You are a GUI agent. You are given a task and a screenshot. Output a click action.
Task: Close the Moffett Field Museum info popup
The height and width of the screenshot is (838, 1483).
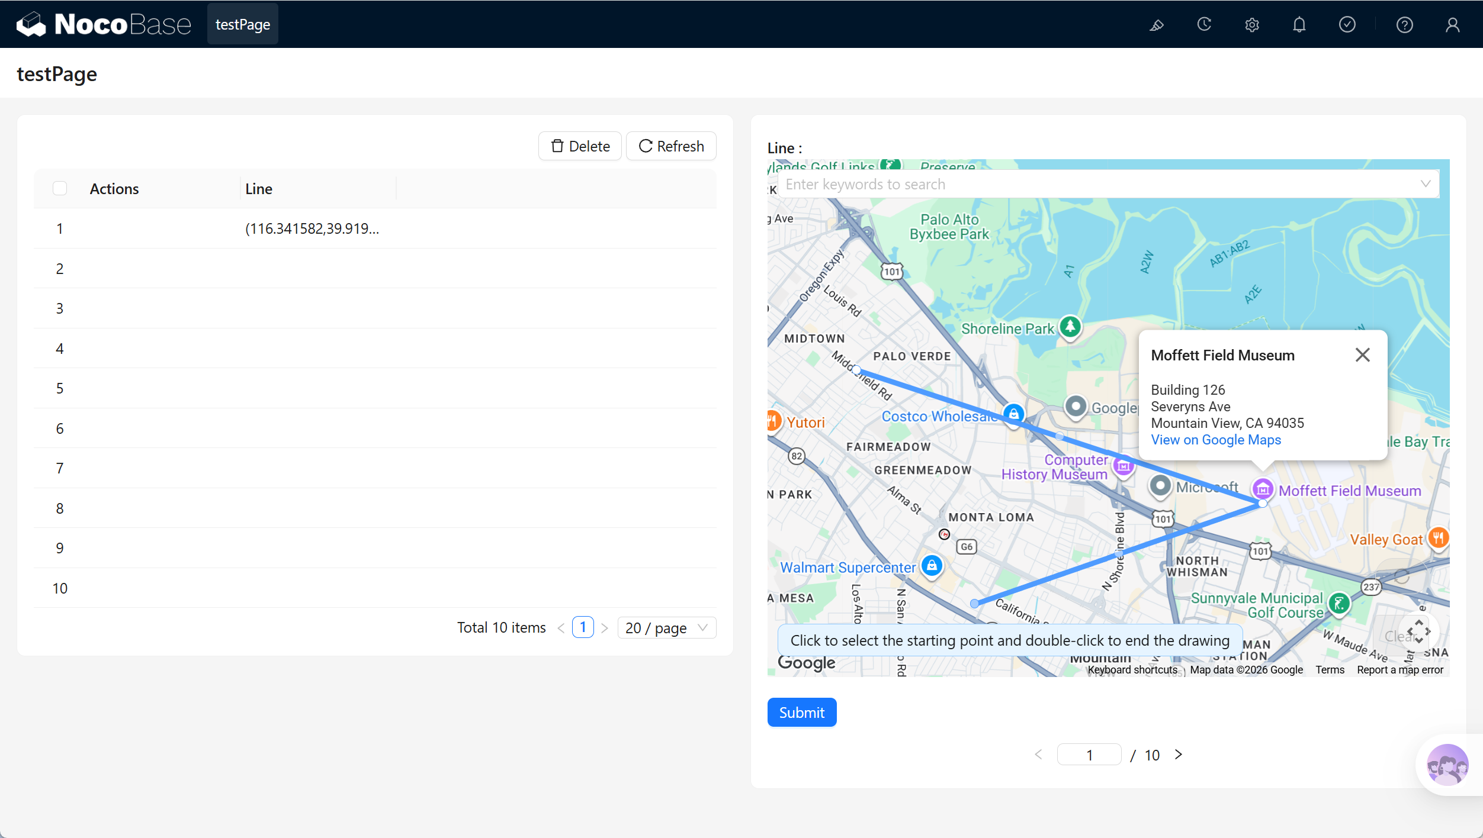[x=1362, y=355]
